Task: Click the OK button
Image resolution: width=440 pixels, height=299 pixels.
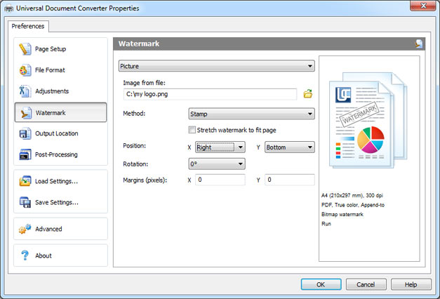Action: tap(321, 284)
